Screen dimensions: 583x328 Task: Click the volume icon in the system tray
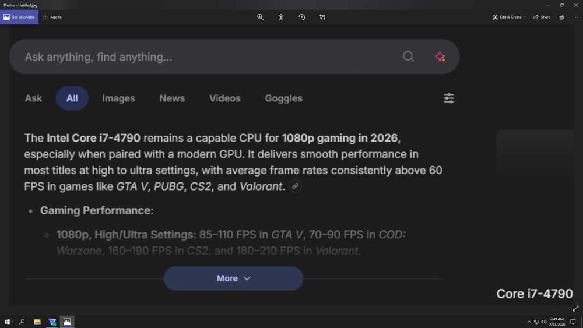click(543, 322)
